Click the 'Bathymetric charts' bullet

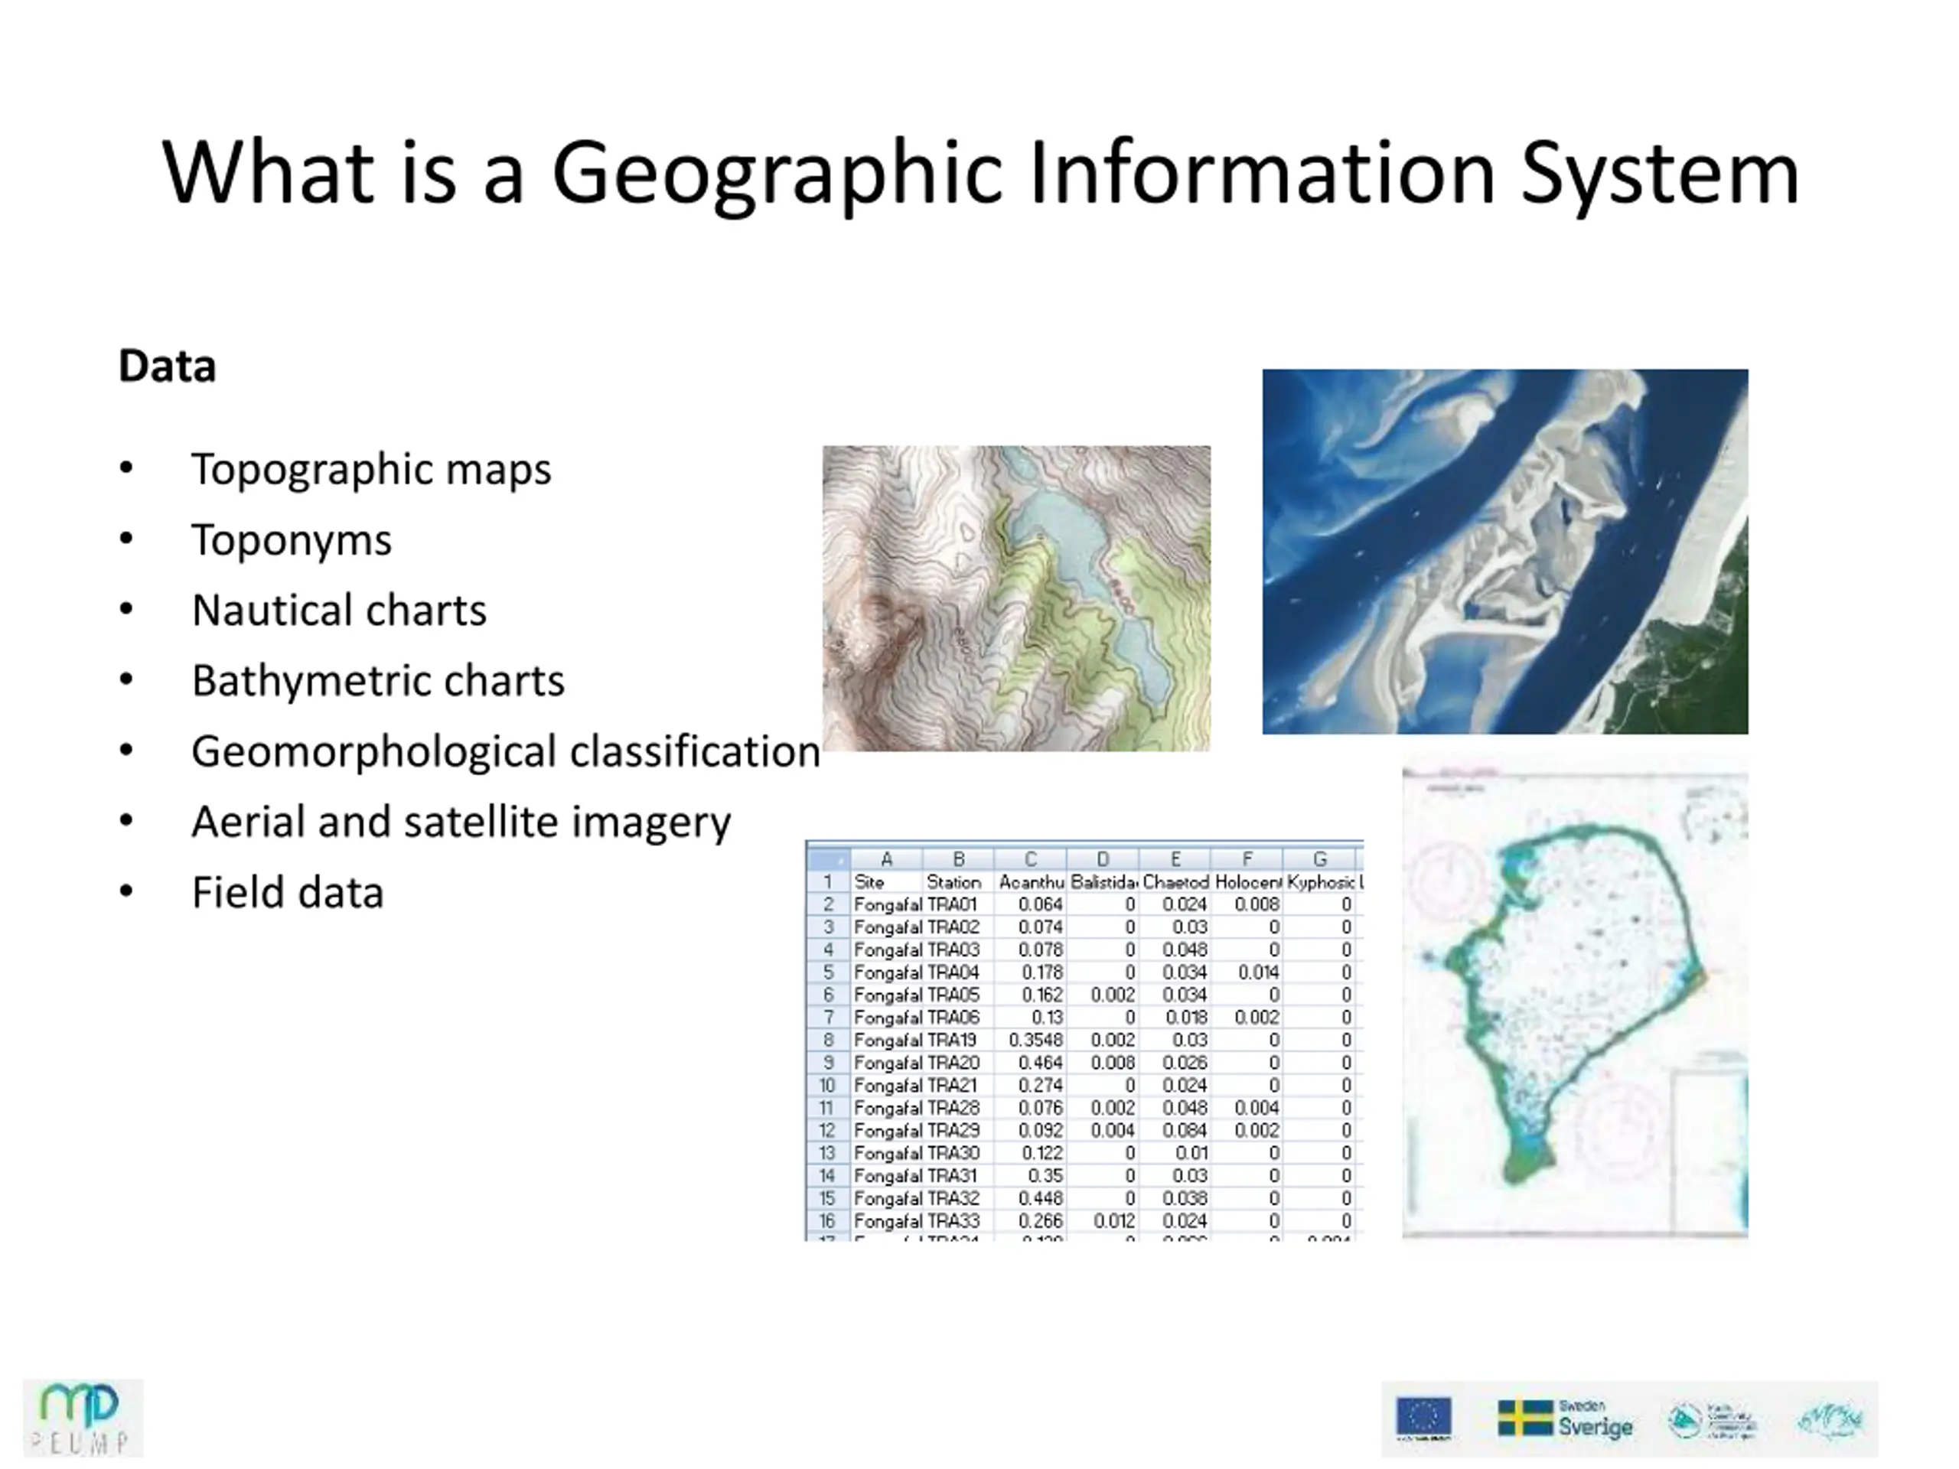click(378, 681)
